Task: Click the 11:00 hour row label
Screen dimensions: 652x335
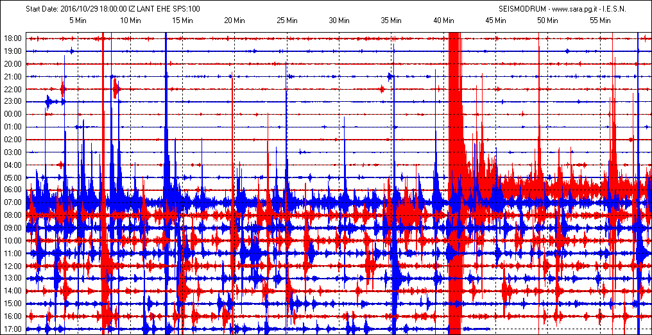Action: point(12,254)
